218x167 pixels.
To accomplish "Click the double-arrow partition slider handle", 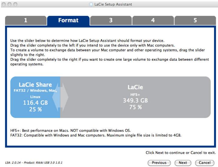I will pos(60,98).
